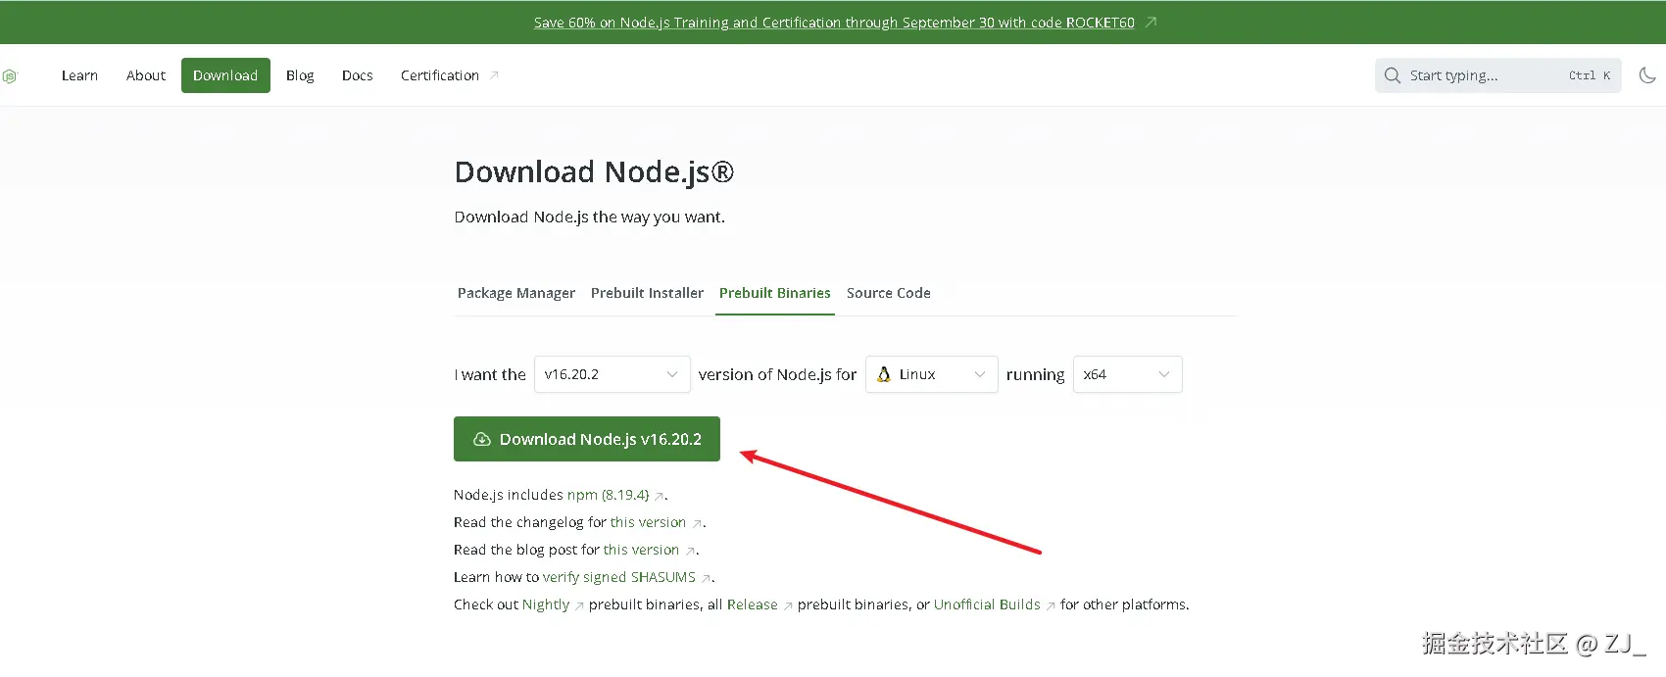1666x677 pixels.
Task: Switch to Package Manager tab
Action: click(516, 293)
